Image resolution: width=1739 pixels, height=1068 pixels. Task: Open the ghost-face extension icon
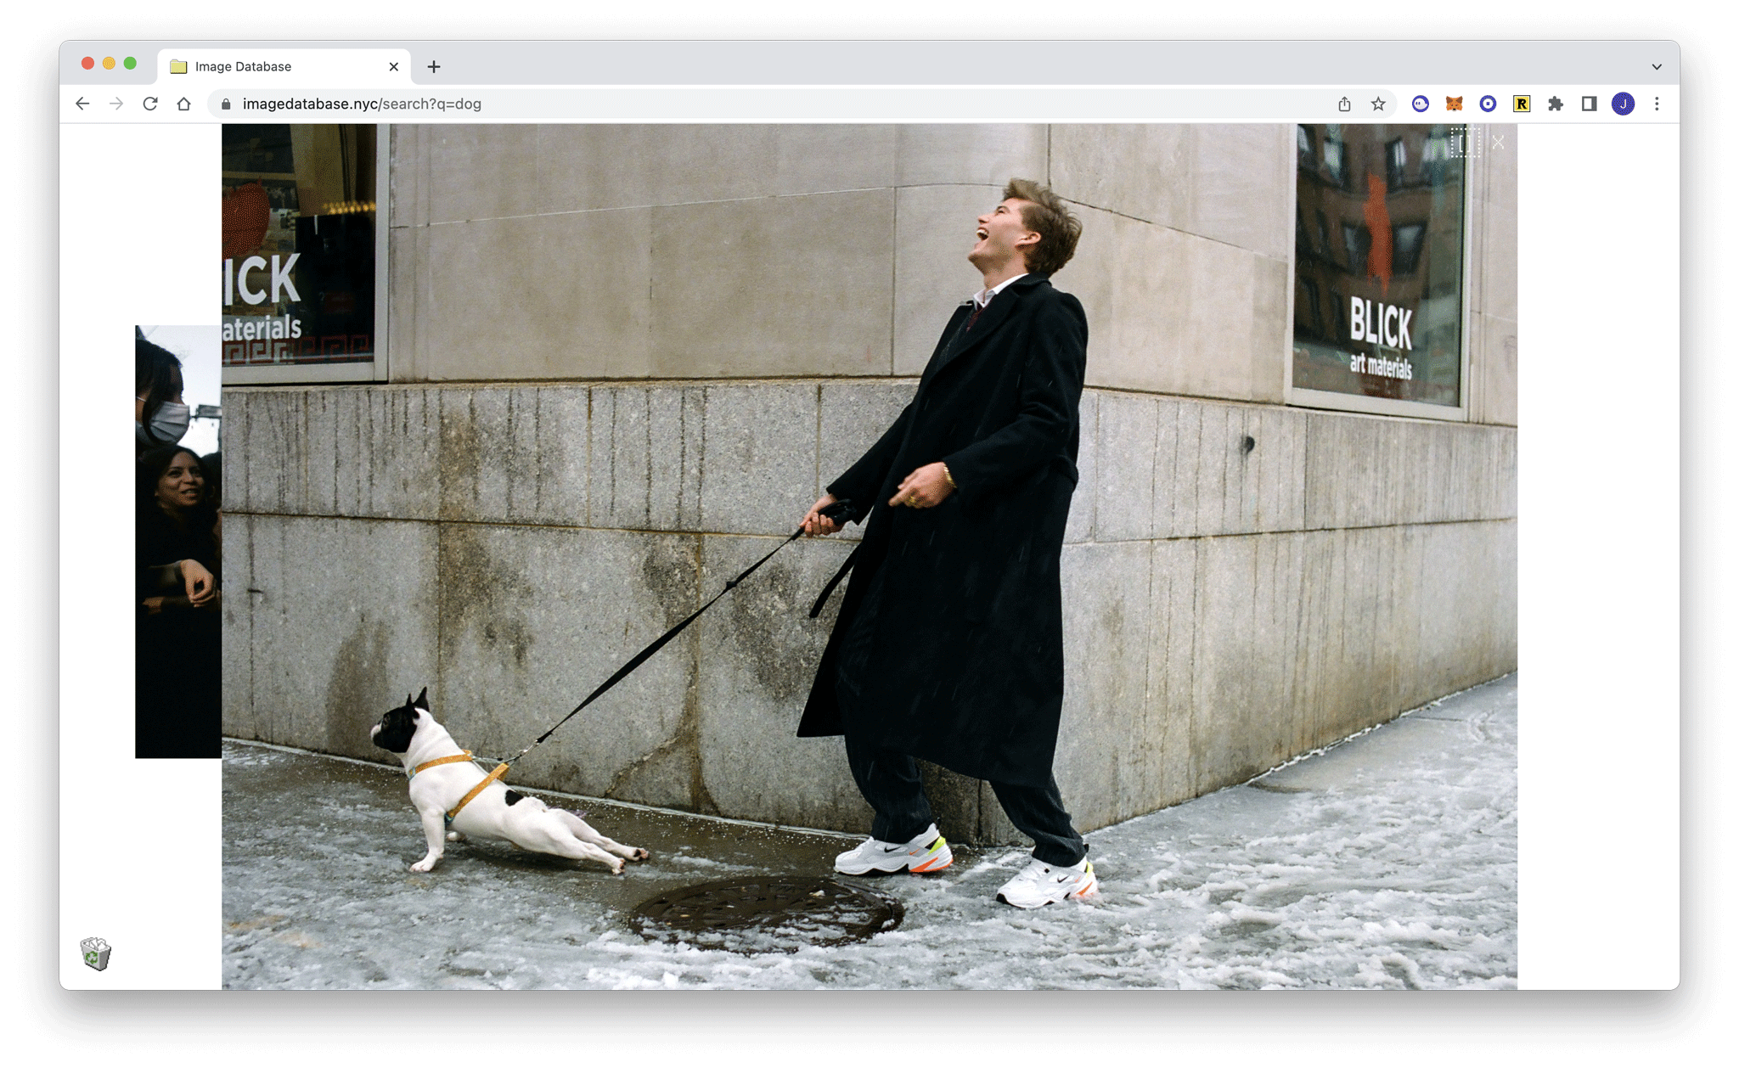tap(1420, 104)
